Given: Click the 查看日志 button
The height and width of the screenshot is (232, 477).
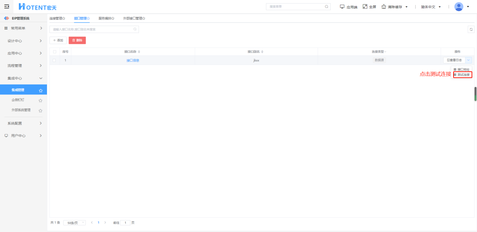Looking at the screenshot, I should point(454,60).
